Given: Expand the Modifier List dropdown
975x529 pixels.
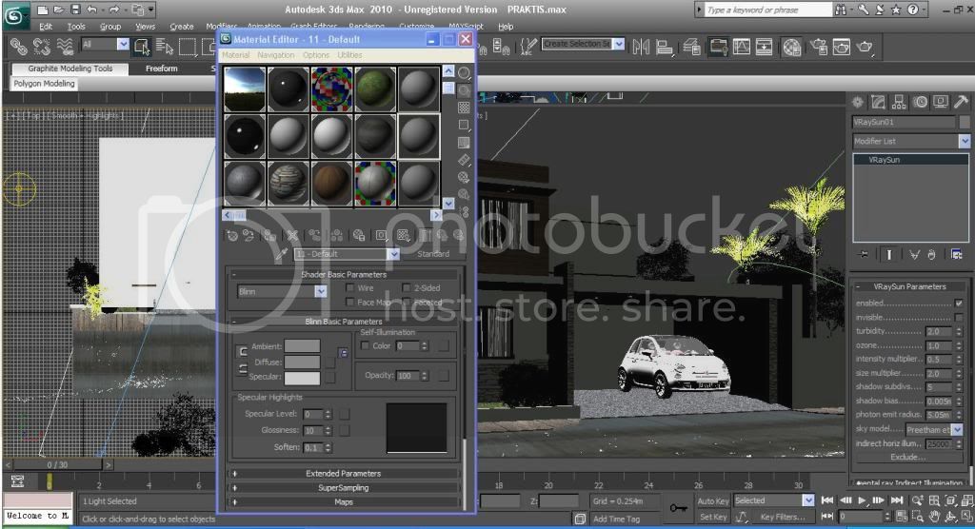Looking at the screenshot, I should pyautogui.click(x=964, y=141).
